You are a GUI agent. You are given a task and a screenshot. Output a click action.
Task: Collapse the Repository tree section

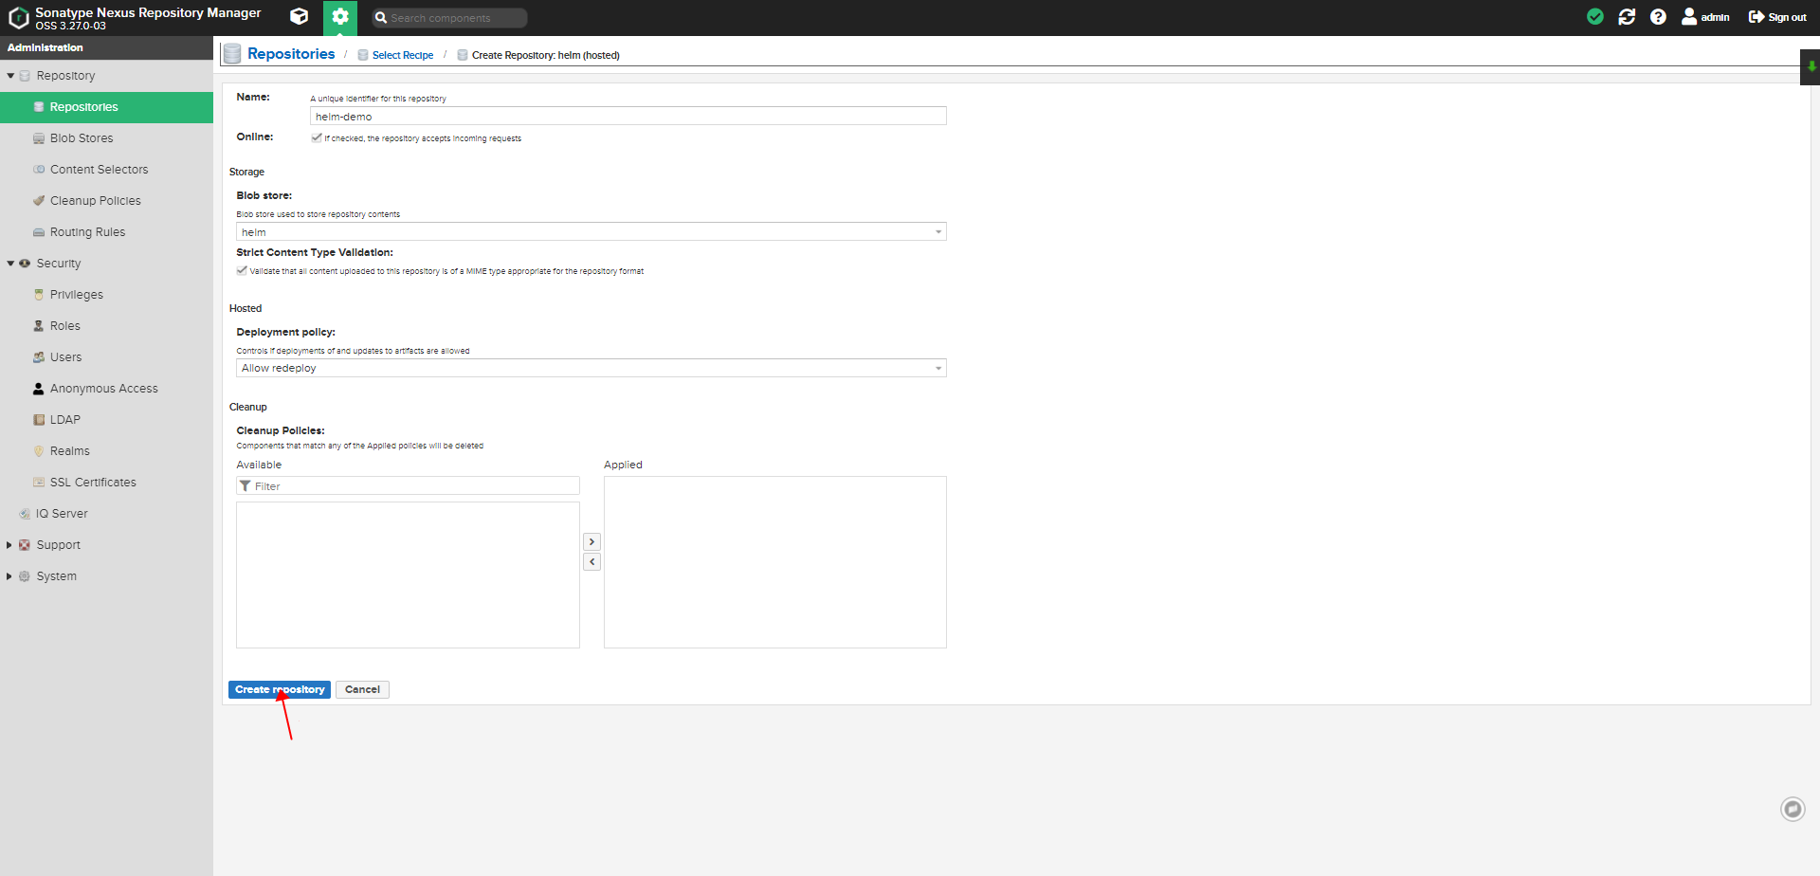[10, 76]
